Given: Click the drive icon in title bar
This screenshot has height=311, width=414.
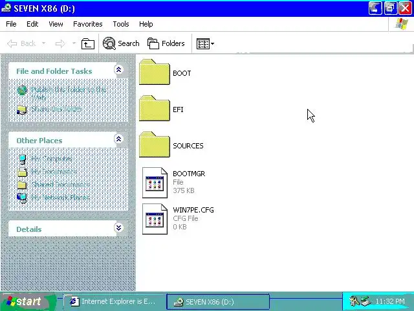Looking at the screenshot, I should 6,8.
